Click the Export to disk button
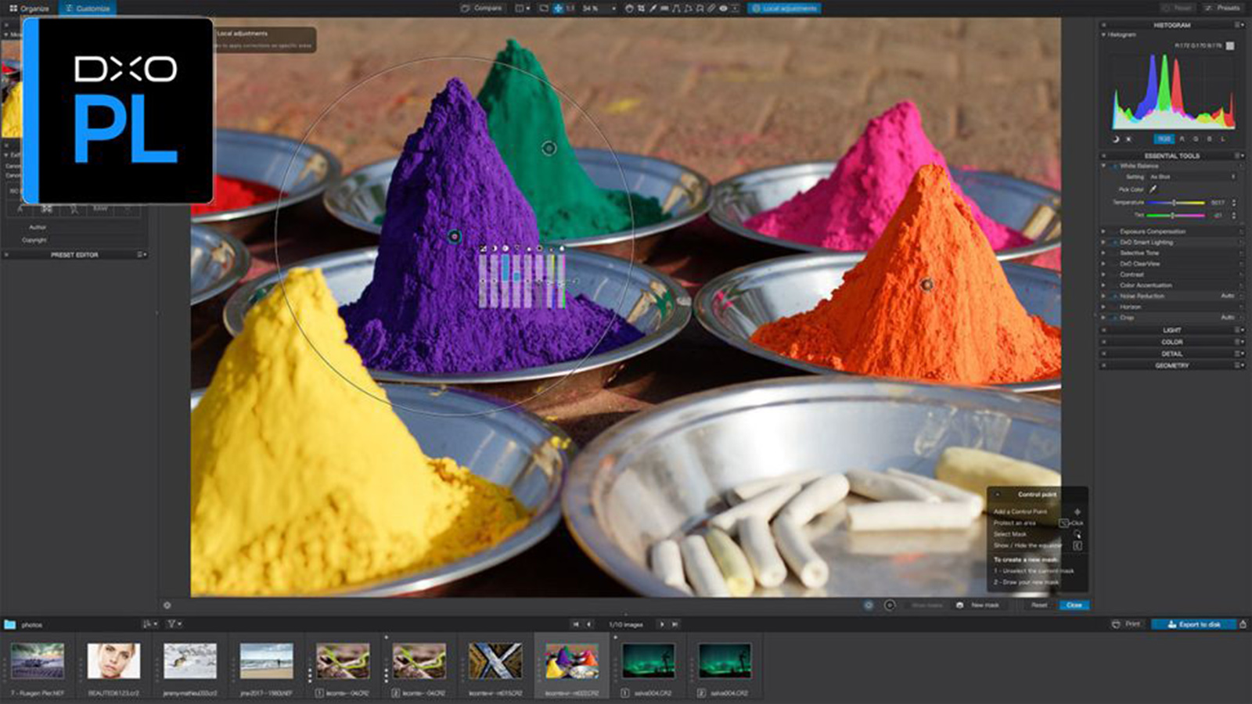The image size is (1252, 704). pos(1193,624)
